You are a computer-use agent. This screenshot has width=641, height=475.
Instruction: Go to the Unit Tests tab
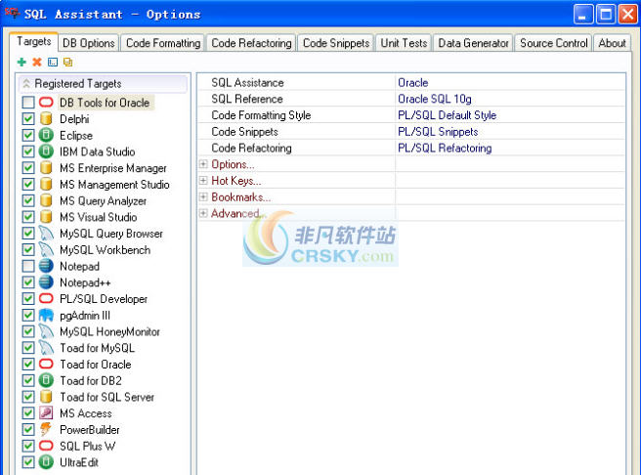point(404,43)
